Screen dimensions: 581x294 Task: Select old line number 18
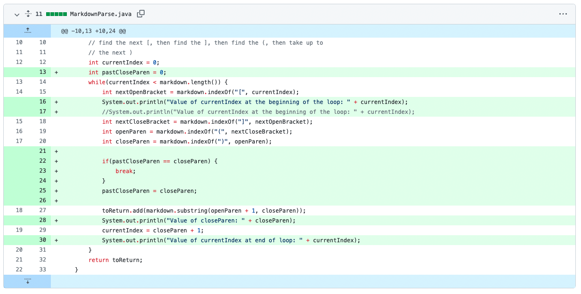point(19,211)
